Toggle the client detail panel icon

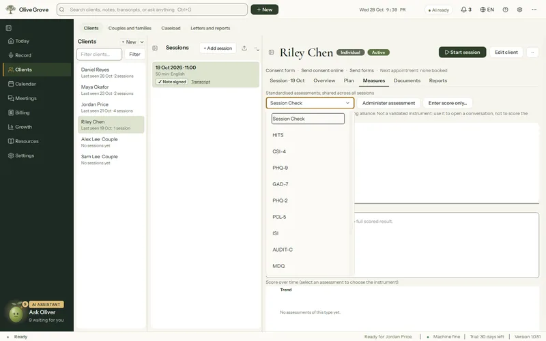pos(271,53)
